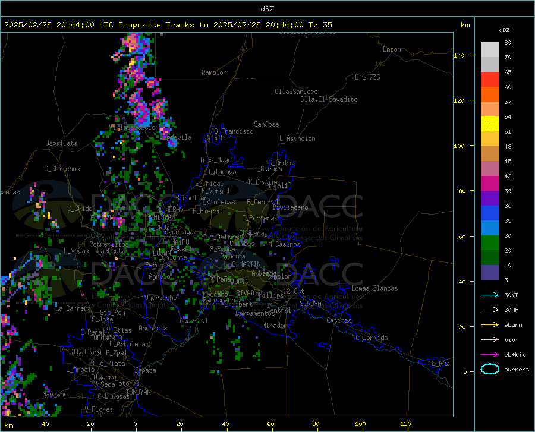Click the cyan 50YD arrow legend icon
Screen dimensions: 535x432
490,295
